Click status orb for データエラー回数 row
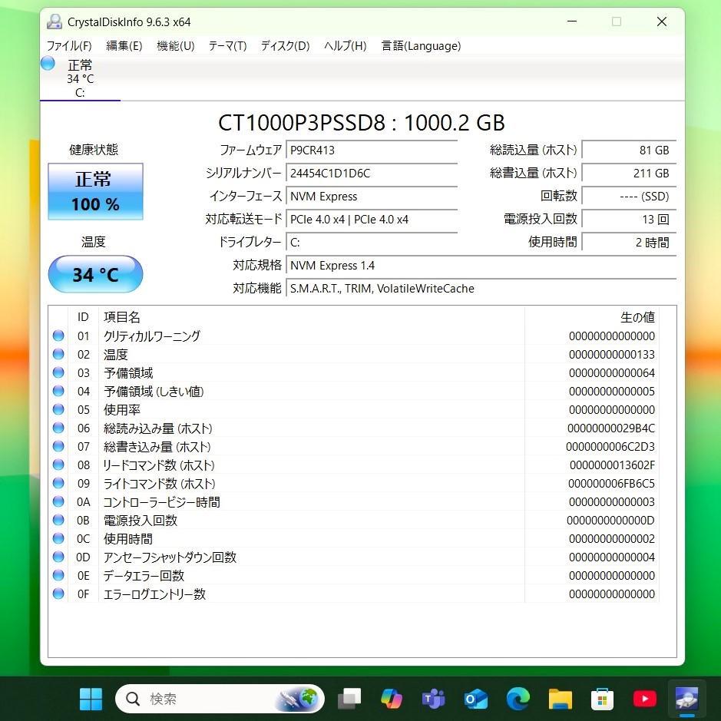The height and width of the screenshot is (721, 721). pyautogui.click(x=58, y=575)
